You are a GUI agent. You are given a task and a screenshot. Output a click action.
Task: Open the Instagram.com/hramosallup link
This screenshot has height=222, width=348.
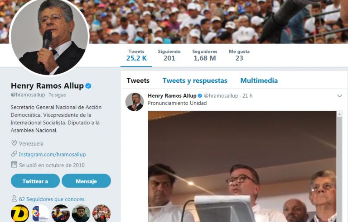point(53,155)
